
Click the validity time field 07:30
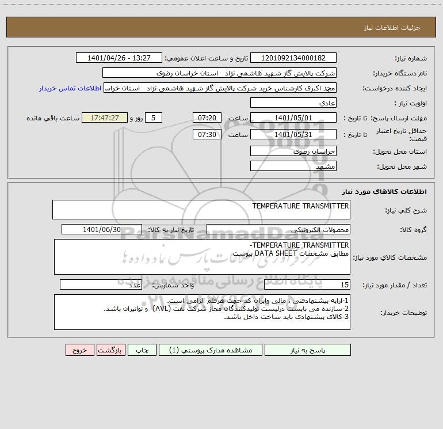click(207, 134)
